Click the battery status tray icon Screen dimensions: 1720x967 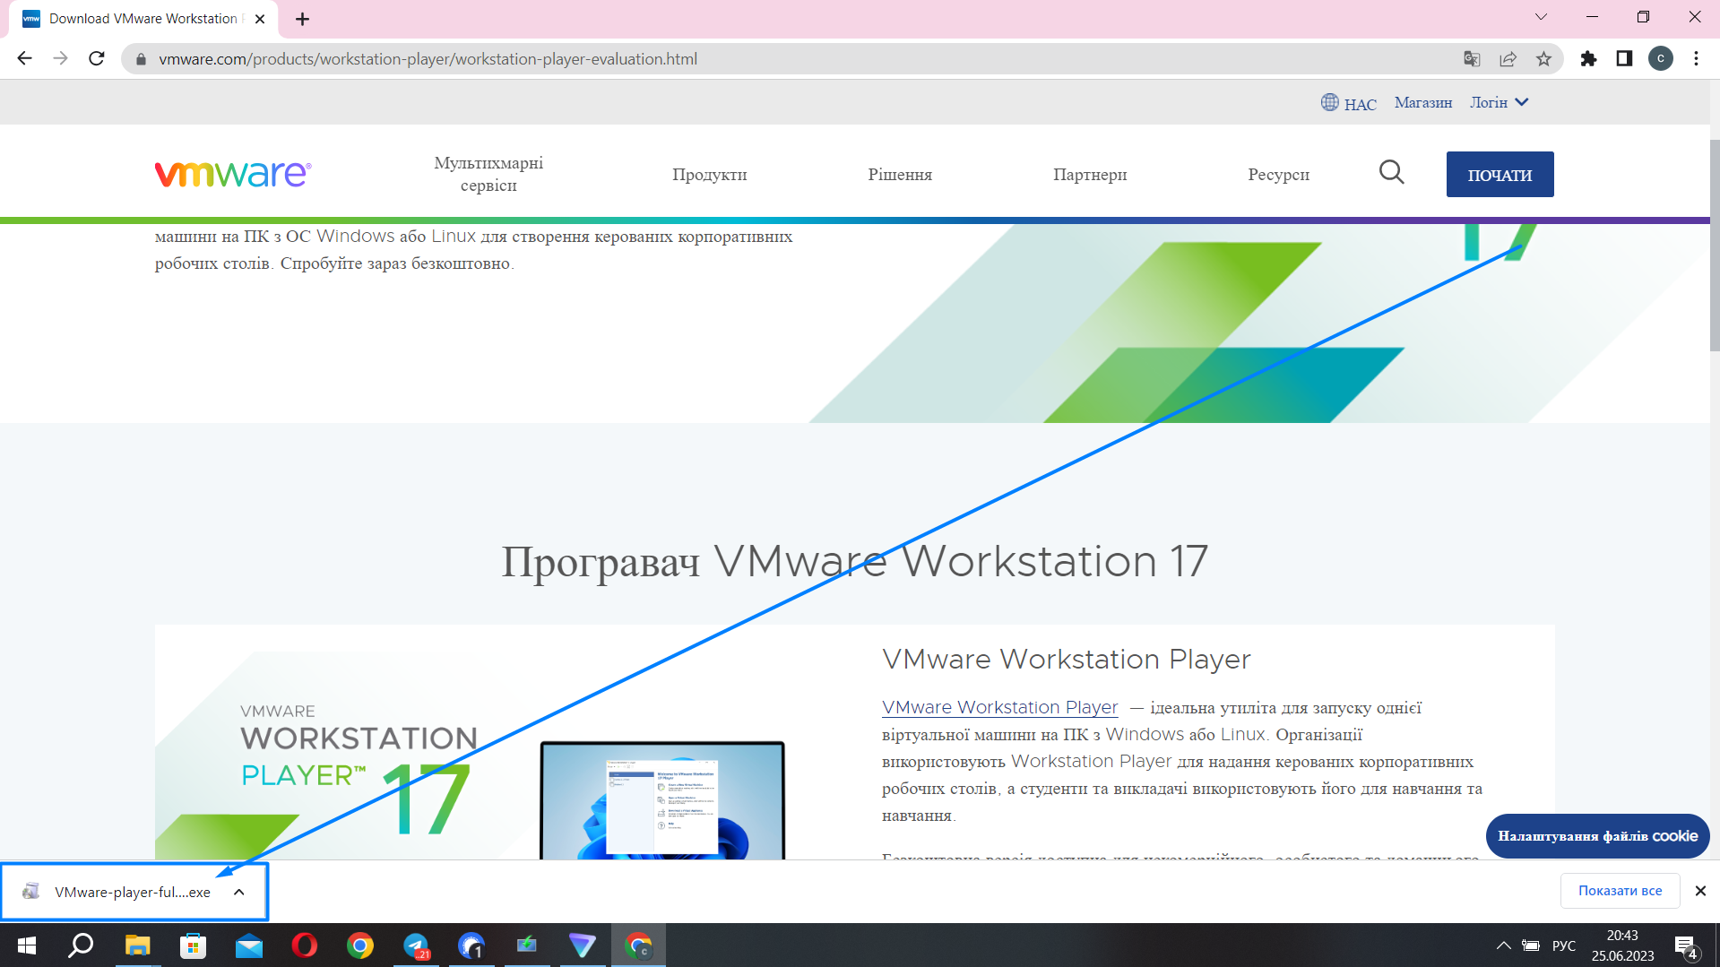[x=1531, y=945]
